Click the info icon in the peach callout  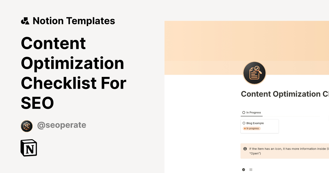click(245, 149)
